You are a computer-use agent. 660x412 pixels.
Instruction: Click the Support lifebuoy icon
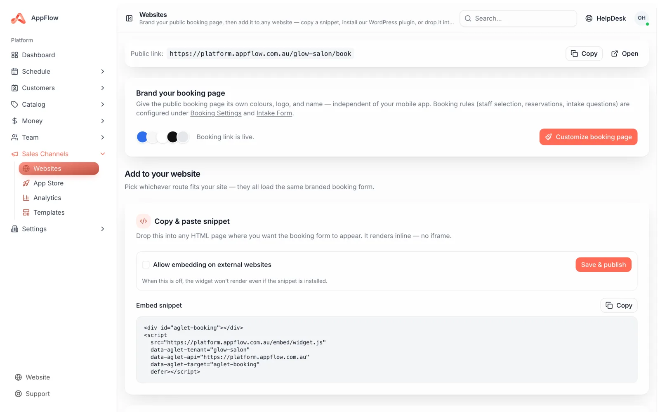click(19, 393)
